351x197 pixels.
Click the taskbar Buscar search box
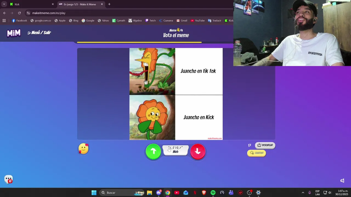pyautogui.click(x=122, y=193)
